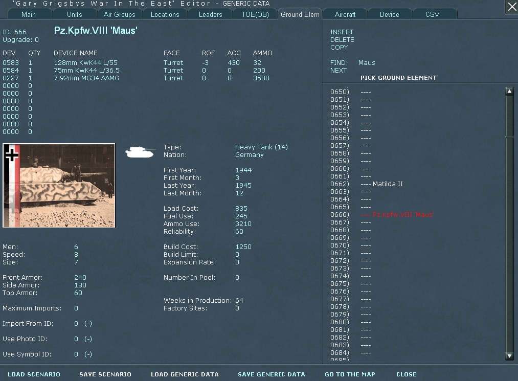
Task: Click Fuel Use value 245
Action: tap(241, 216)
